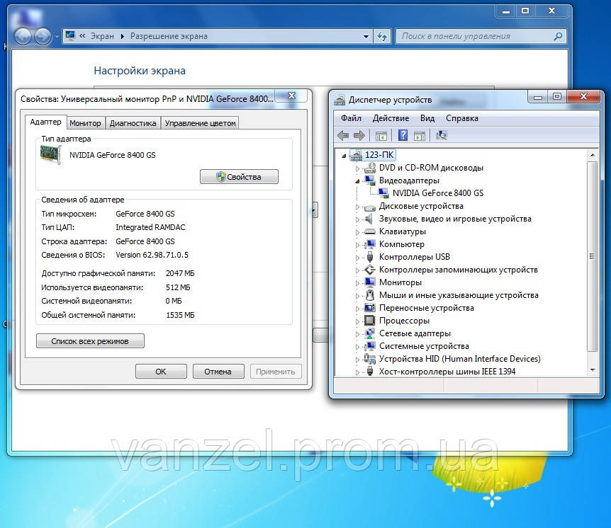Screen dimensions: 611x528
Task: Click the Свойства button with shield
Action: click(239, 177)
